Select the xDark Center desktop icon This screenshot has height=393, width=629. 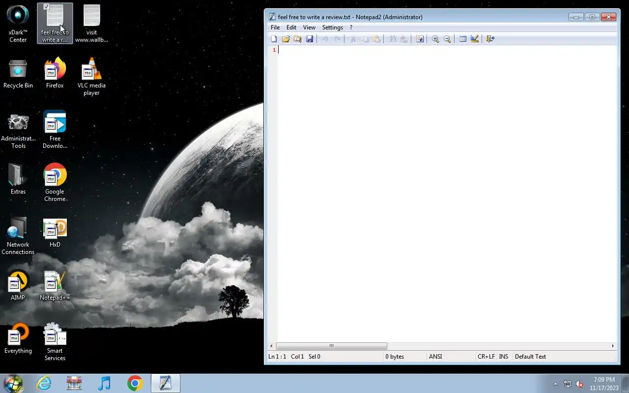click(x=18, y=24)
